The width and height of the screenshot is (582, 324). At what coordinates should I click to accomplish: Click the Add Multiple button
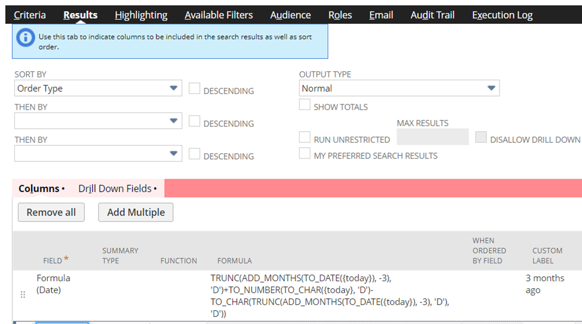point(136,212)
